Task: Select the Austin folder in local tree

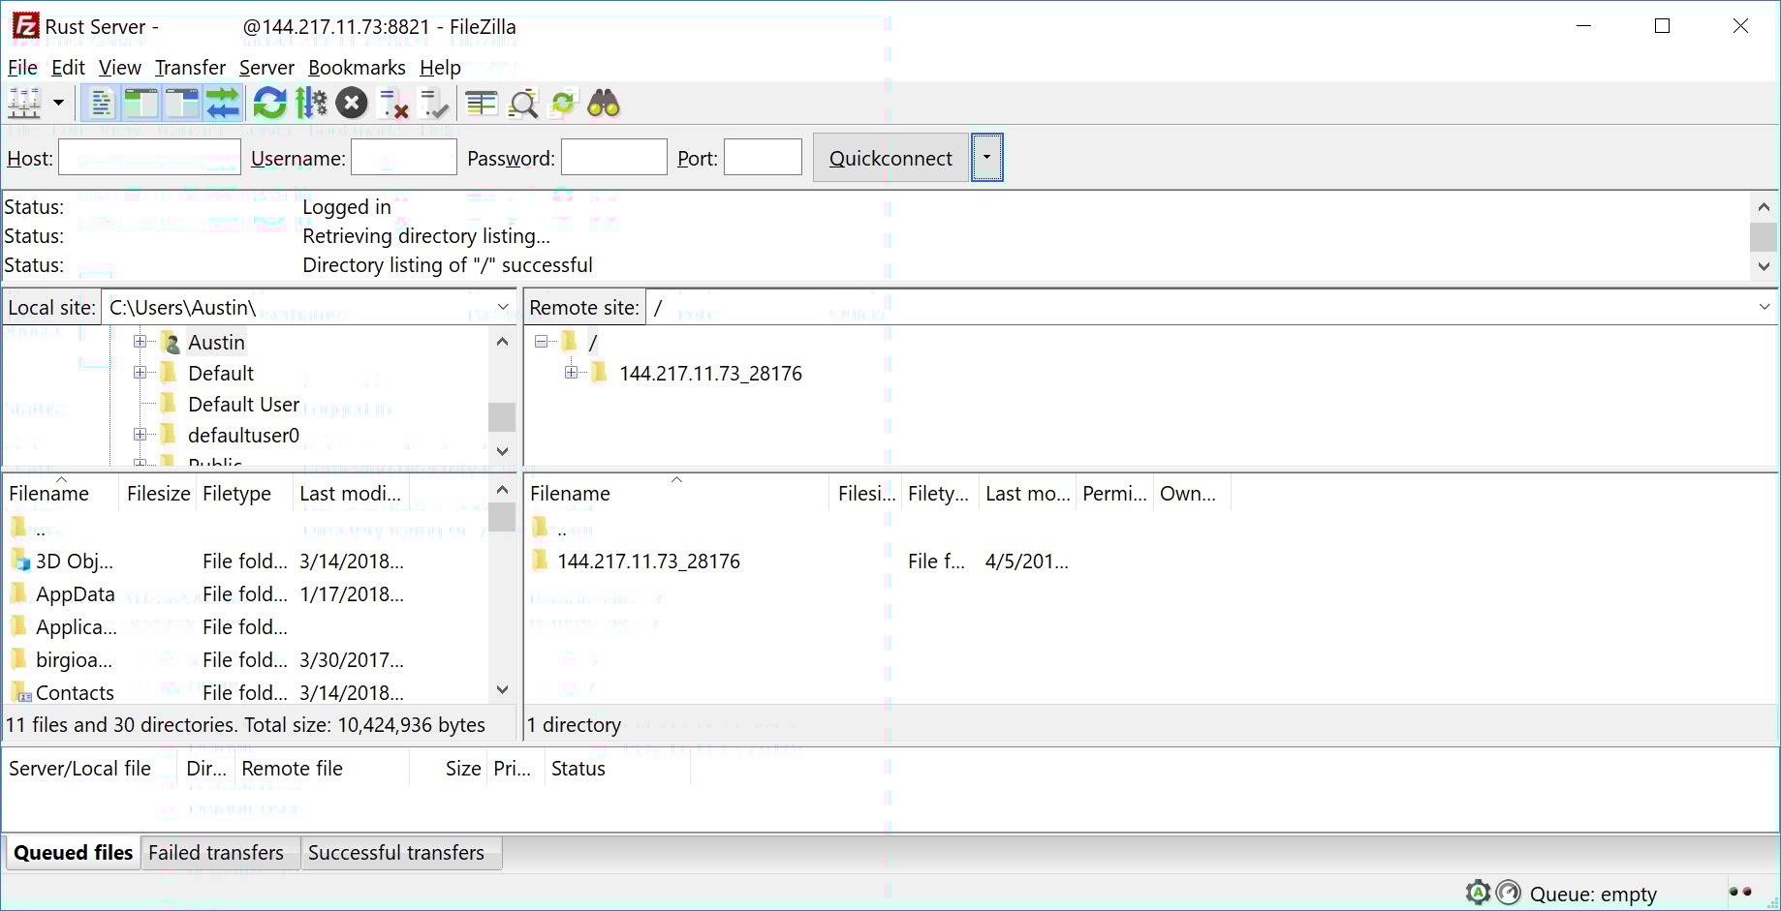Action: pos(216,342)
